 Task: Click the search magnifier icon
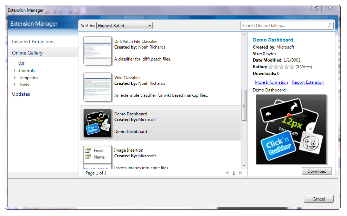point(330,26)
